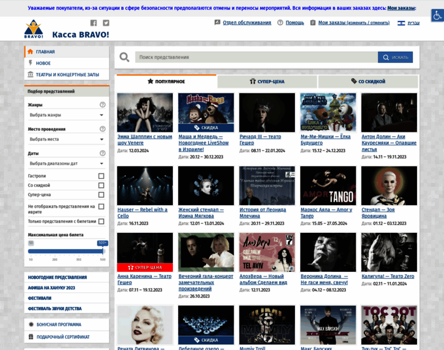Open the Facebook page icon
The image size is (444, 350).
tap(93, 23)
